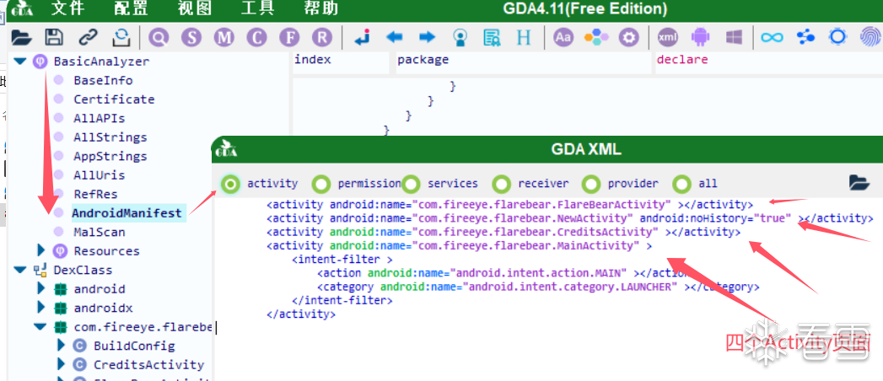Navigate forward with the right arrow
Viewport: 883px width, 381px height.
pos(428,38)
